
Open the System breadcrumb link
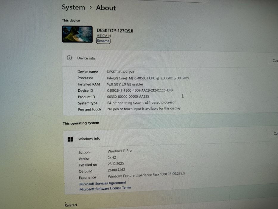(x=73, y=7)
